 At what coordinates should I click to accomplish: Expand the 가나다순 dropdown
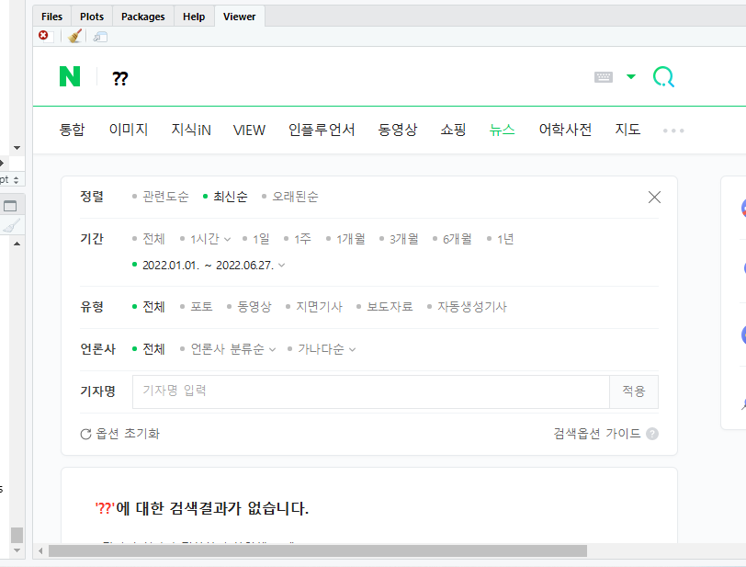point(327,349)
